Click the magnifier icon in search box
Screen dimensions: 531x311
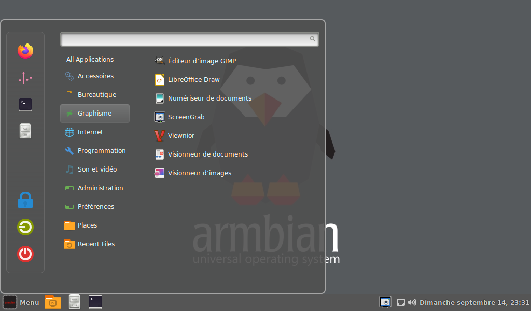(313, 39)
